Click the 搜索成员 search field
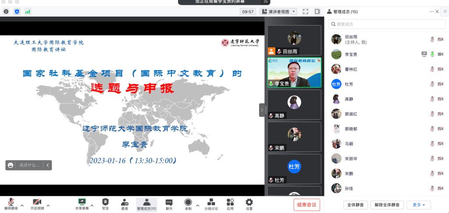 [x=386, y=24]
